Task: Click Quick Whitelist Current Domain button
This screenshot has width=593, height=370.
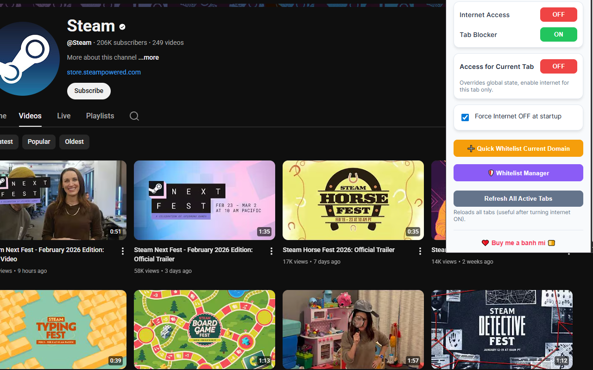Action: click(518, 148)
